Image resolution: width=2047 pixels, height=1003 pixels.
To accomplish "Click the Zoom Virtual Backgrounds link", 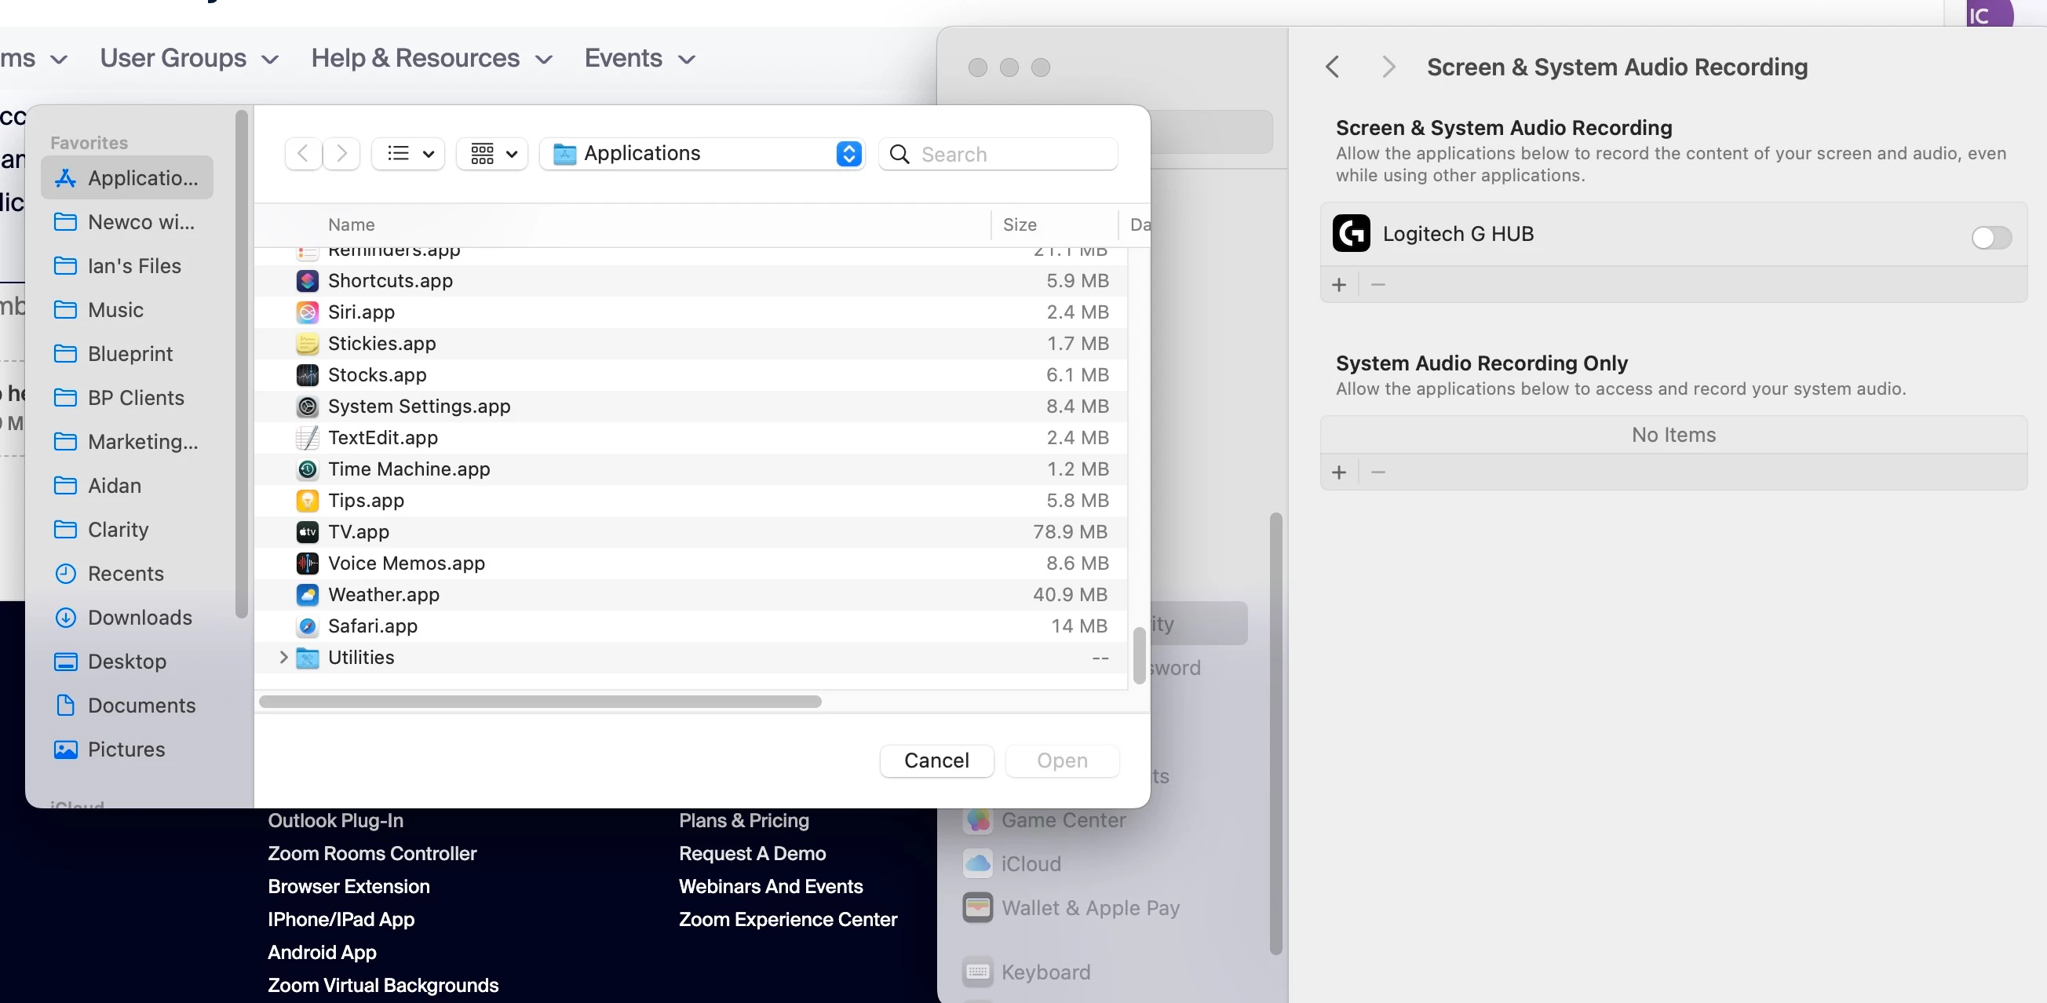I will click(x=382, y=986).
